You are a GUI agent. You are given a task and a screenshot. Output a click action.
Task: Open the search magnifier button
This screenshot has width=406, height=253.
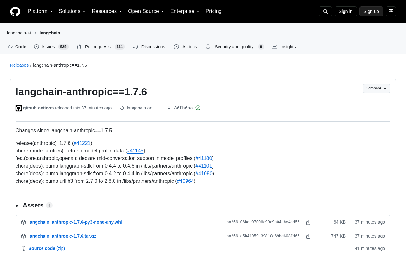coord(325,11)
